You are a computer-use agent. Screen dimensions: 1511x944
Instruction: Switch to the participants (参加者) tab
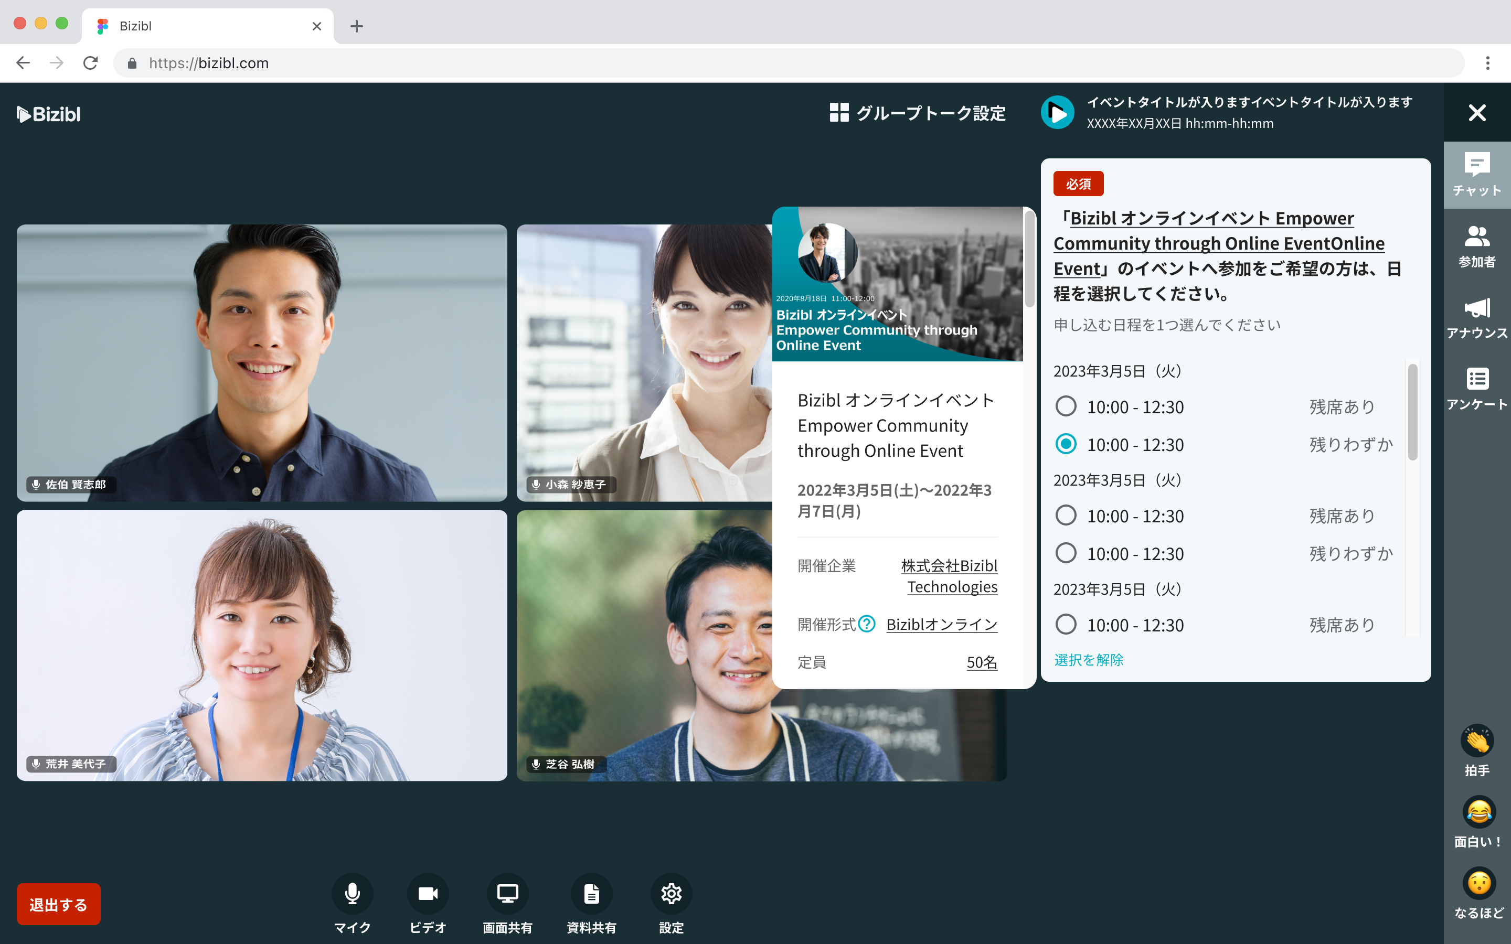tap(1477, 246)
